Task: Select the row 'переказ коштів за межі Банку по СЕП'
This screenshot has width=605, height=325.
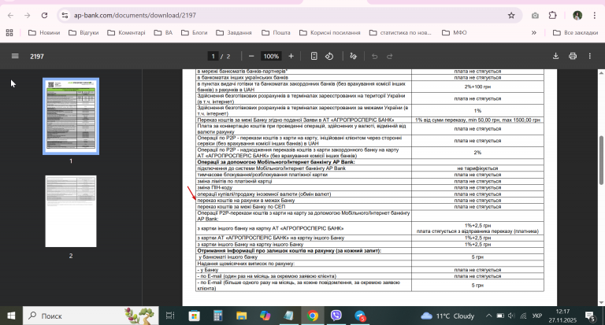Action: coord(369,207)
